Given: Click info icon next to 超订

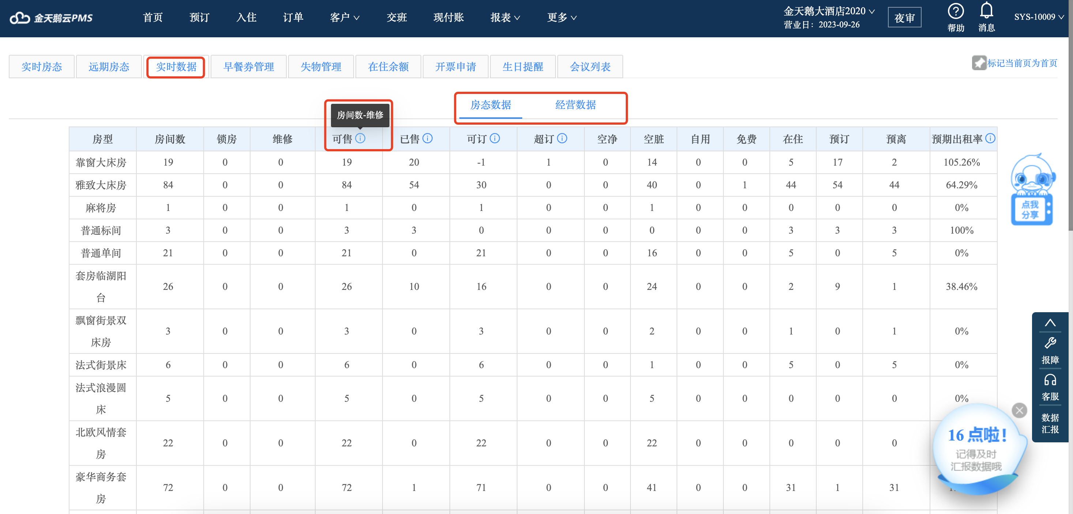Looking at the screenshot, I should click(562, 138).
